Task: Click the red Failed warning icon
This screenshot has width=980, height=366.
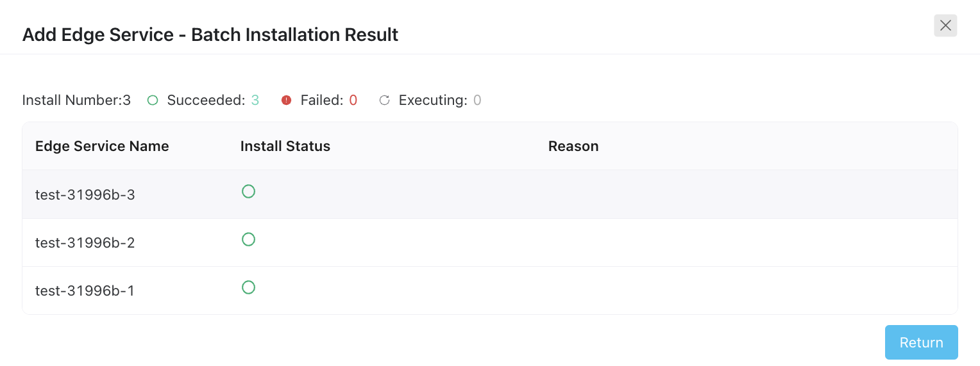Action: click(x=287, y=100)
